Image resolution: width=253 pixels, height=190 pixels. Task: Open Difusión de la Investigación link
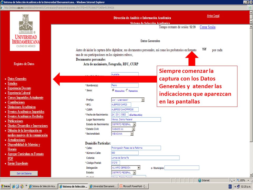28,133
